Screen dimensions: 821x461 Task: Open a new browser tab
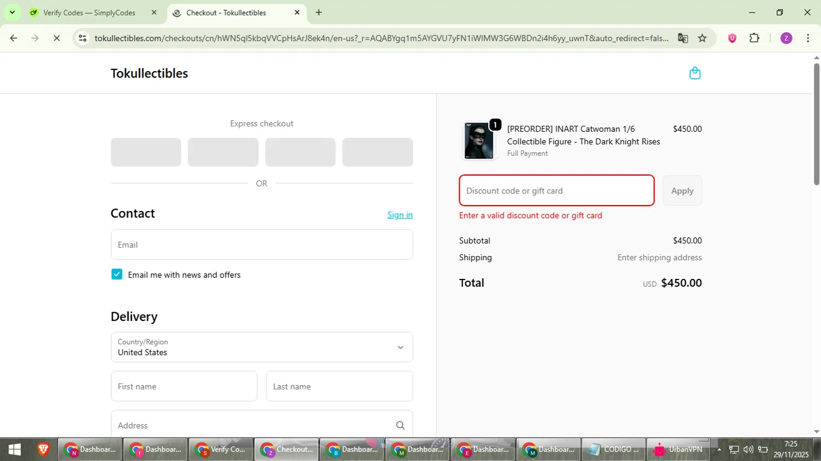tap(319, 13)
